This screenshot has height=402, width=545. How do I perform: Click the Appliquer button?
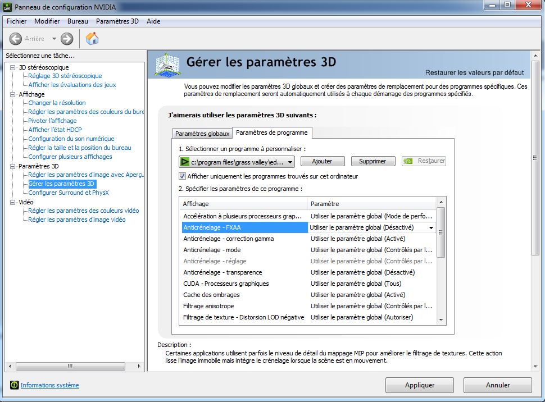tap(420, 385)
